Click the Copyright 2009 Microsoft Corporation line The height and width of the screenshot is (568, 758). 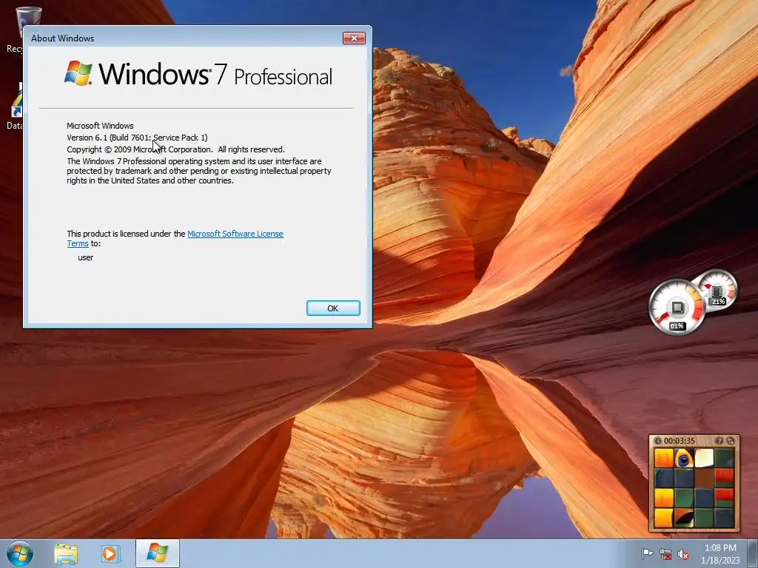tap(175, 149)
